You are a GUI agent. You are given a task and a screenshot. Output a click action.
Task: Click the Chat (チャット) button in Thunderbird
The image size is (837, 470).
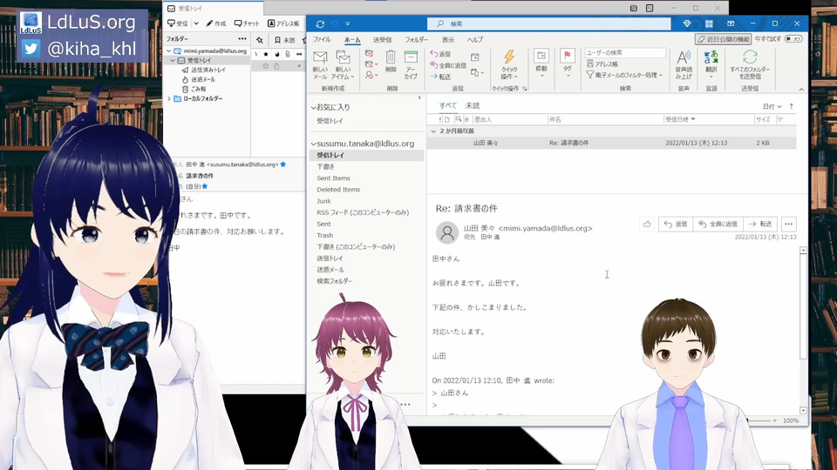247,23
